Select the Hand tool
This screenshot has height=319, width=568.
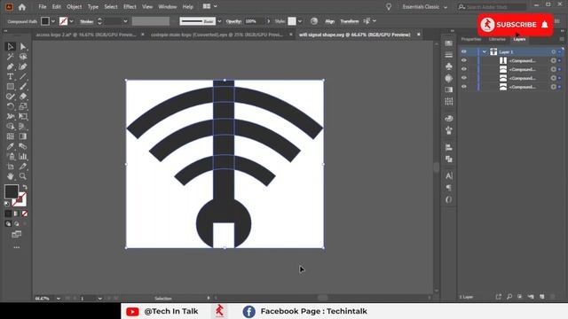pos(10,176)
